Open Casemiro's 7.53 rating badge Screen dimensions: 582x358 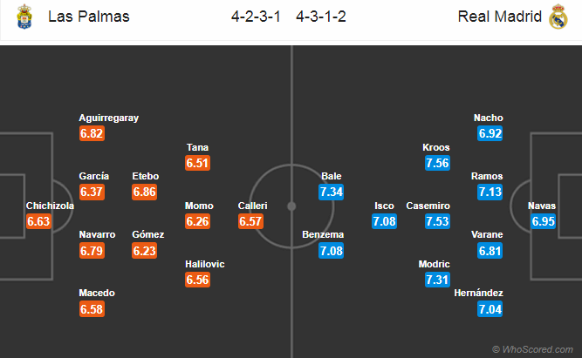point(437,221)
